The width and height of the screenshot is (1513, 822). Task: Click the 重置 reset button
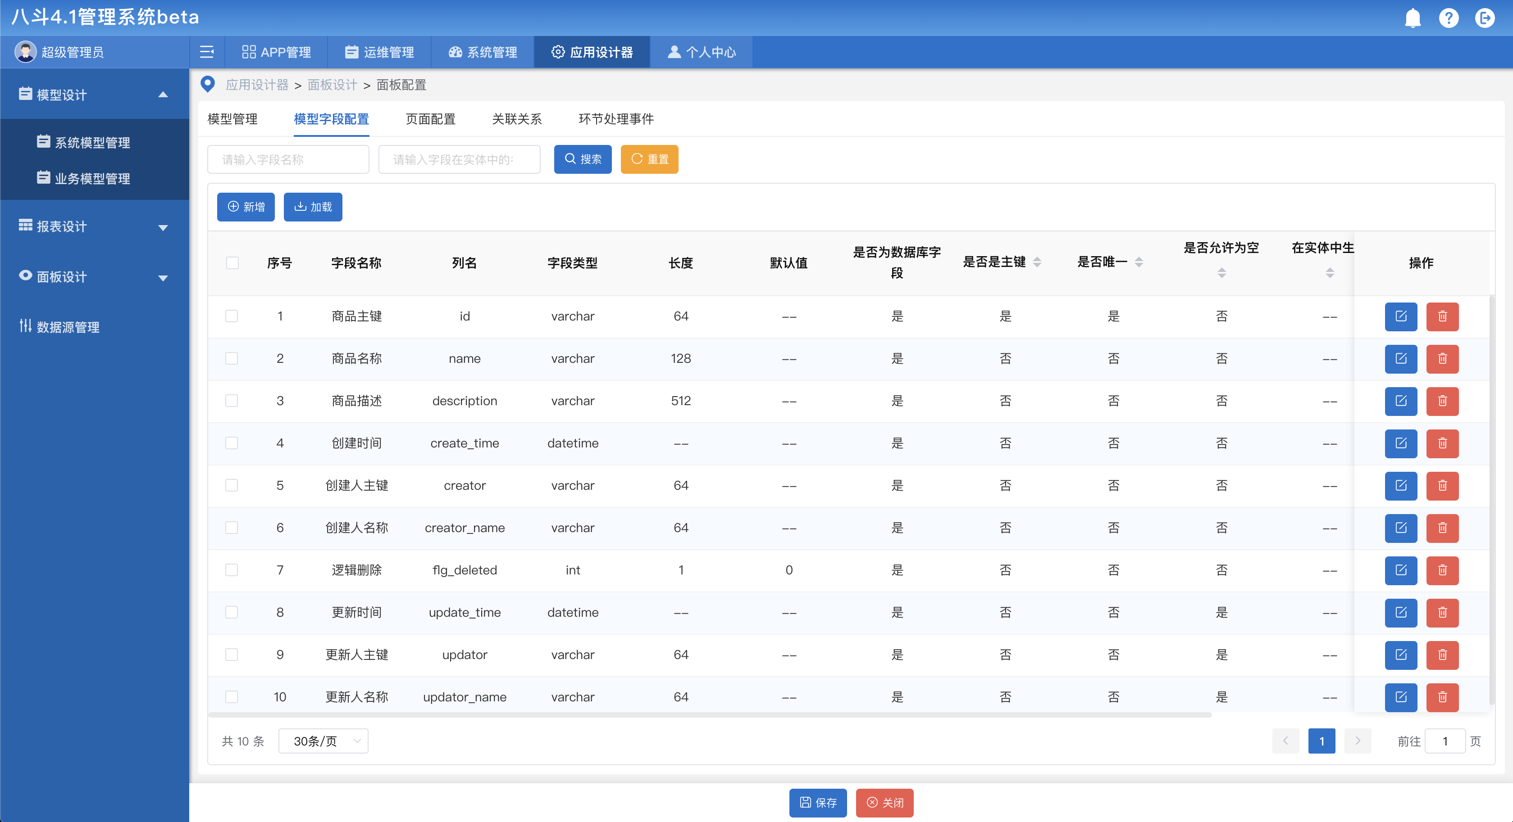click(x=650, y=159)
